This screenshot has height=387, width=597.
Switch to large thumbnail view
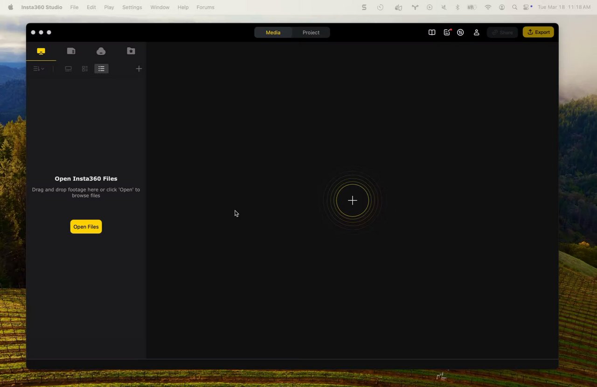pos(68,69)
